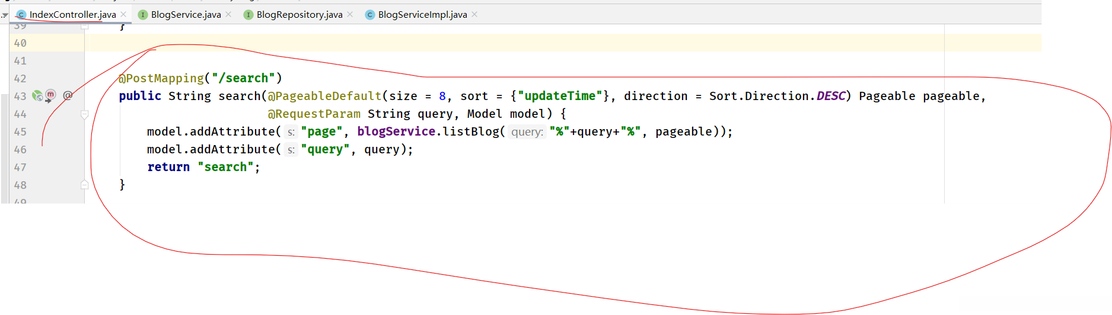This screenshot has width=1112, height=315.
Task: Click the @PostMapping annotation
Action: tap(161, 78)
